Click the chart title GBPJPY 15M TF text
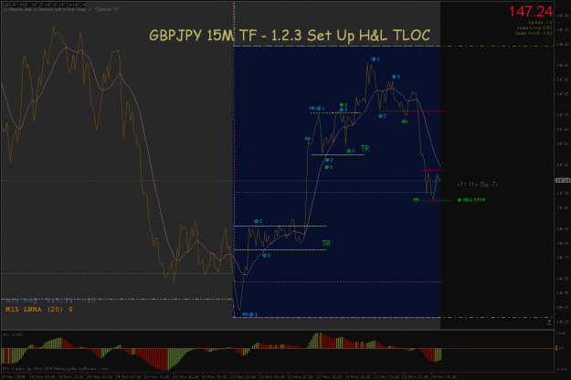The height and width of the screenshot is (380, 571). [x=290, y=36]
